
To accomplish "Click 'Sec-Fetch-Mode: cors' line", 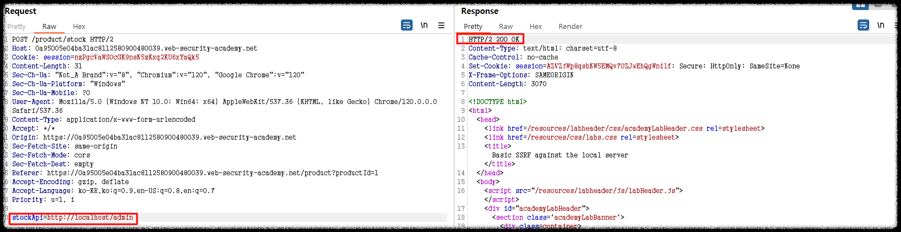I will tap(51, 155).
